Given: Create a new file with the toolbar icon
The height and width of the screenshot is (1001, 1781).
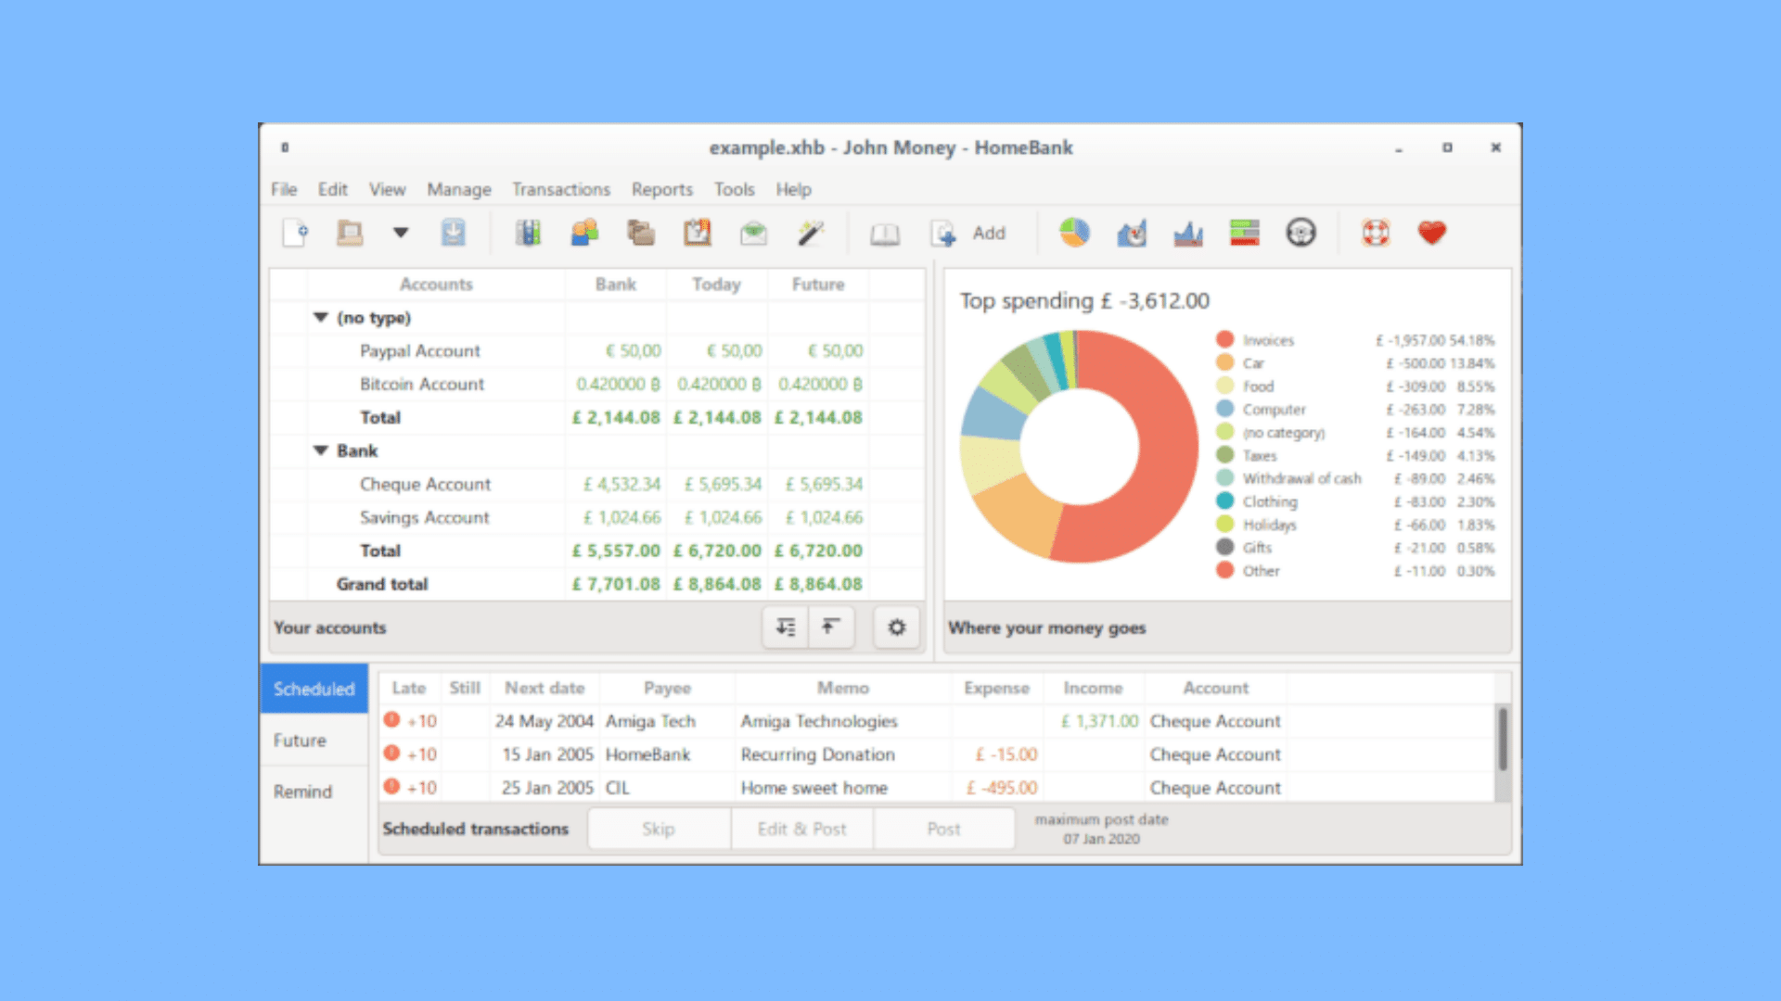Looking at the screenshot, I should [x=295, y=233].
